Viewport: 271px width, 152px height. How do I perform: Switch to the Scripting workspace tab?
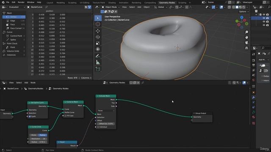tap(182, 3)
